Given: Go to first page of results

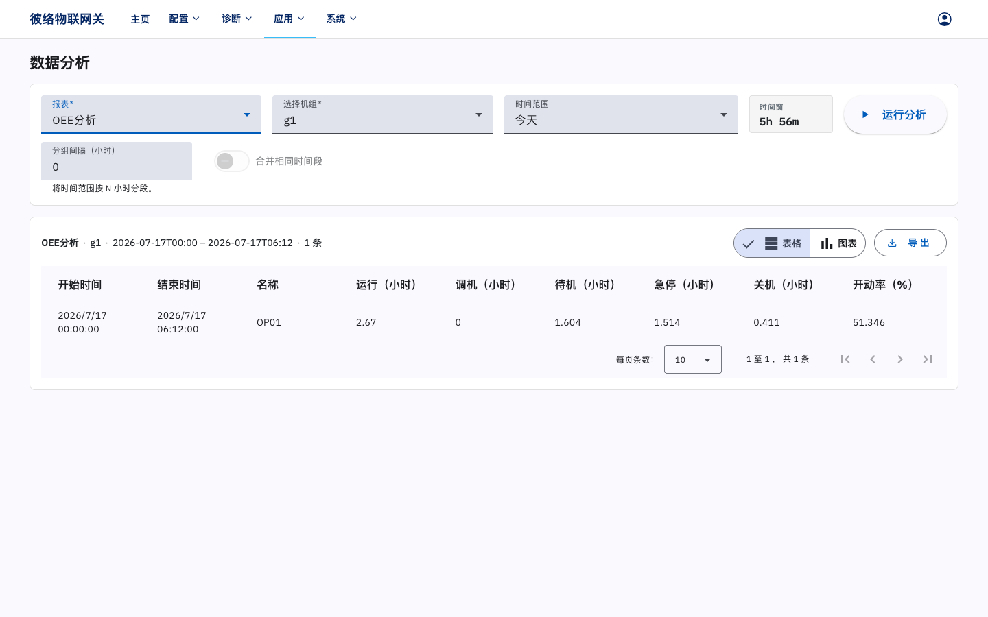Looking at the screenshot, I should 845,359.
